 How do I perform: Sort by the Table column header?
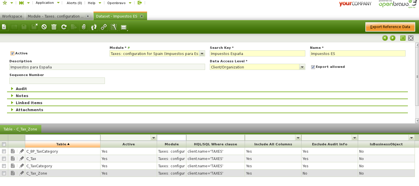63,144
